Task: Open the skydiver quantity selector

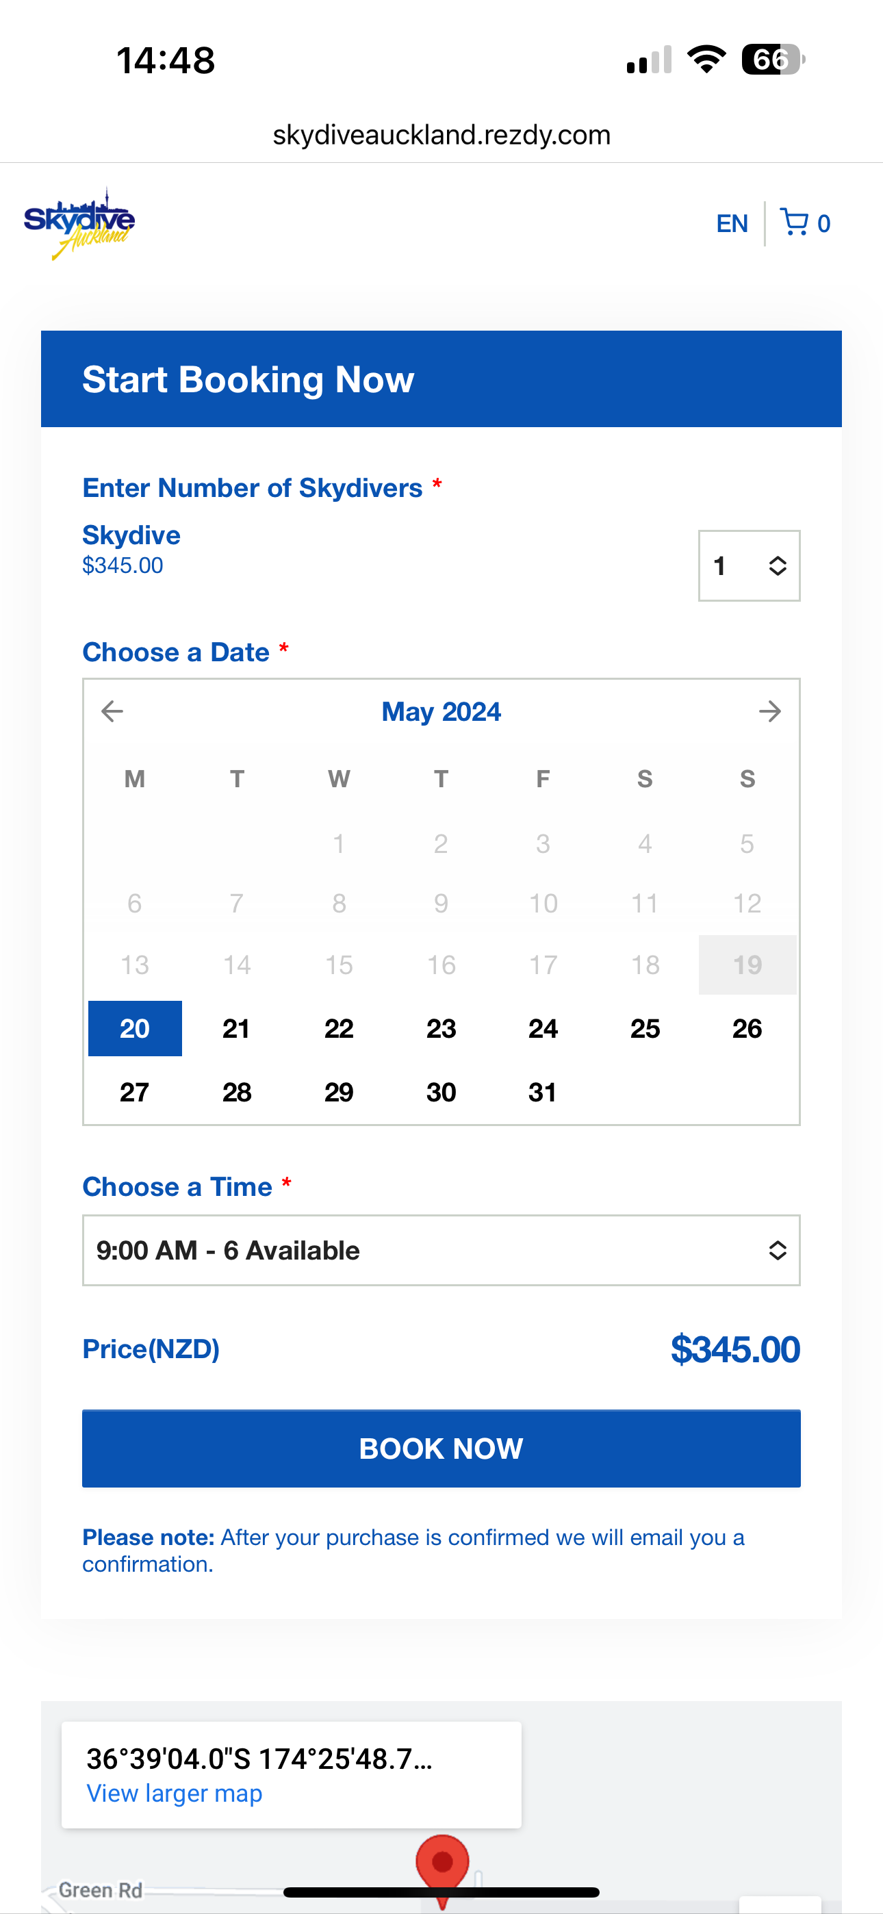Action: [x=750, y=565]
